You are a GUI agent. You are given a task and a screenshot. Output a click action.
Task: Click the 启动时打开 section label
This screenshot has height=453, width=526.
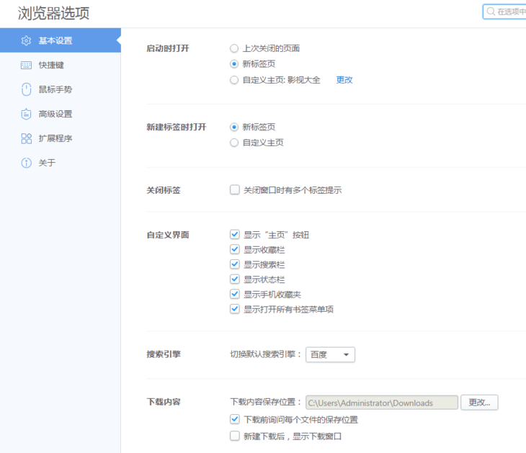168,49
